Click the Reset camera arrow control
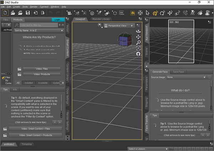Viewport: 214px width, 151px height. tap(138, 53)
